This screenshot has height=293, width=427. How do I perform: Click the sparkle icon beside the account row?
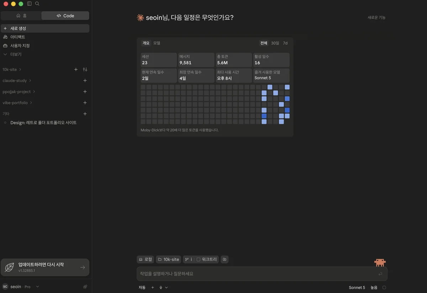(85, 287)
